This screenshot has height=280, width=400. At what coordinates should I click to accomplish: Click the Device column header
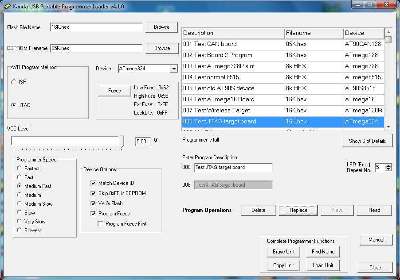point(364,33)
